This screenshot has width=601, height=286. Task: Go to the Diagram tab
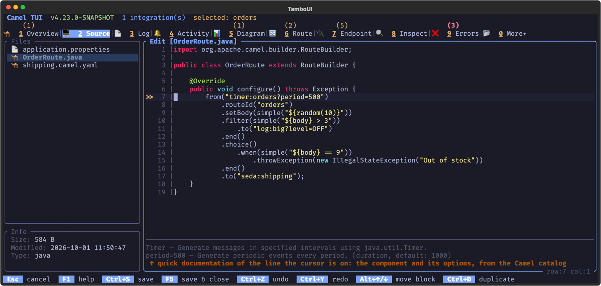(247, 33)
